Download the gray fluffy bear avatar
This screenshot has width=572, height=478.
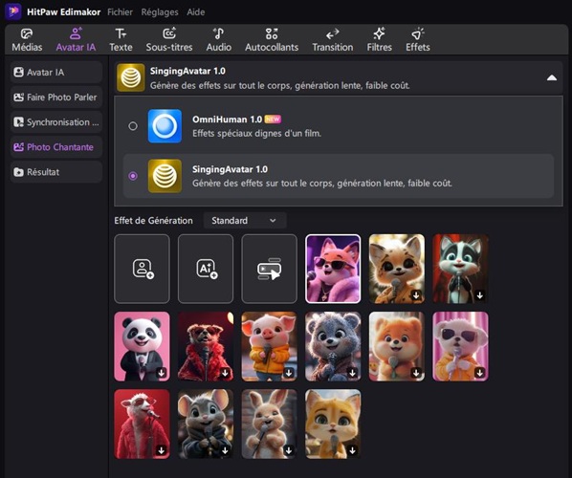(353, 373)
